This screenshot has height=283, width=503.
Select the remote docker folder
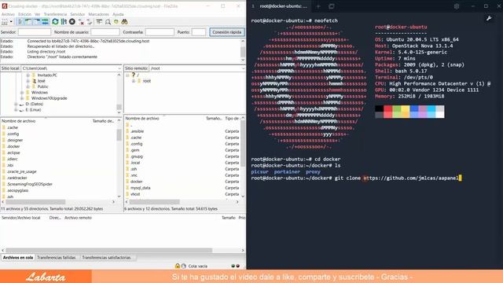tap(136, 182)
